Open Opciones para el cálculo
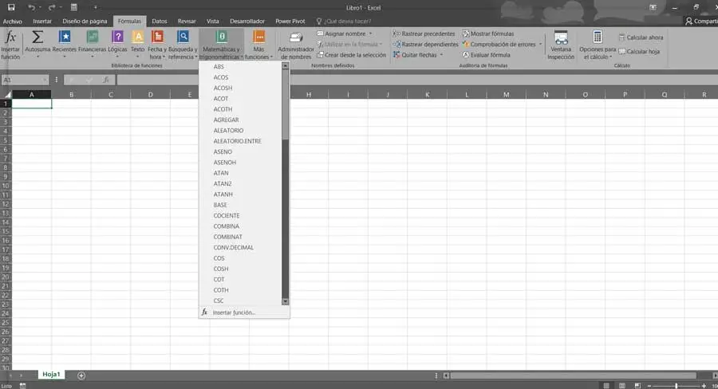The image size is (718, 389). (598, 45)
